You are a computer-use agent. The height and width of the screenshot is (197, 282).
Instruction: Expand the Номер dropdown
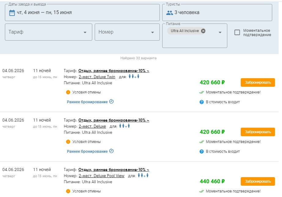click(x=127, y=32)
